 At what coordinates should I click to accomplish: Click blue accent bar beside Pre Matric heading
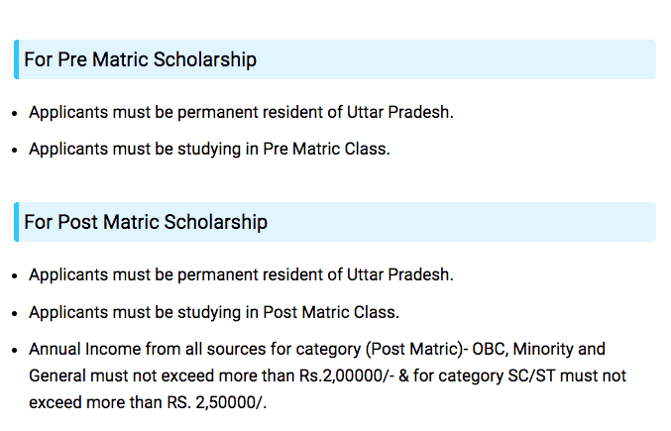click(x=17, y=59)
